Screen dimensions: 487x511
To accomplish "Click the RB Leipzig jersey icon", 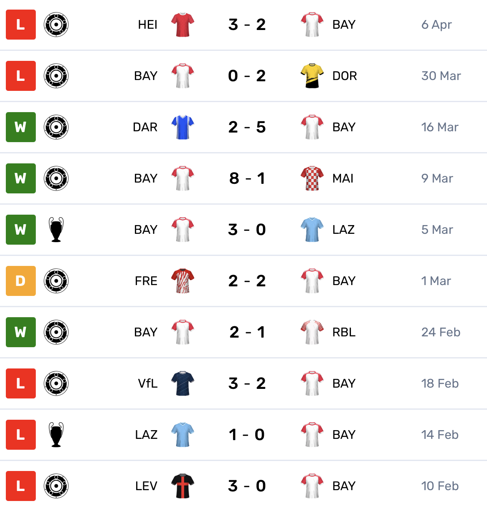I will click(312, 332).
